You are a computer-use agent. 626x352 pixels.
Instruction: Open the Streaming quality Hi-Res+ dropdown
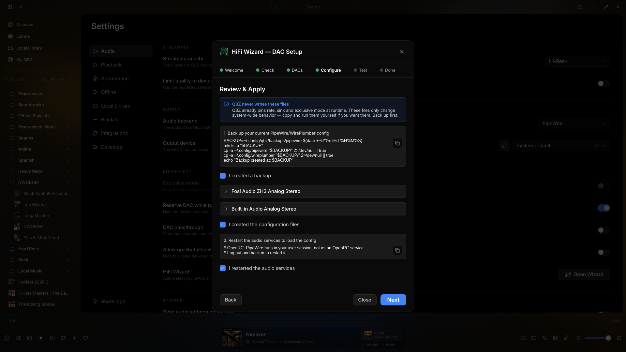coord(578,61)
